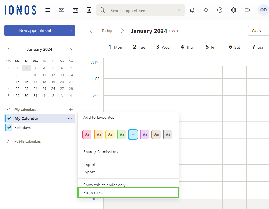Click the 6 Sat day header
The image size is (269, 209).
click(x=234, y=47)
